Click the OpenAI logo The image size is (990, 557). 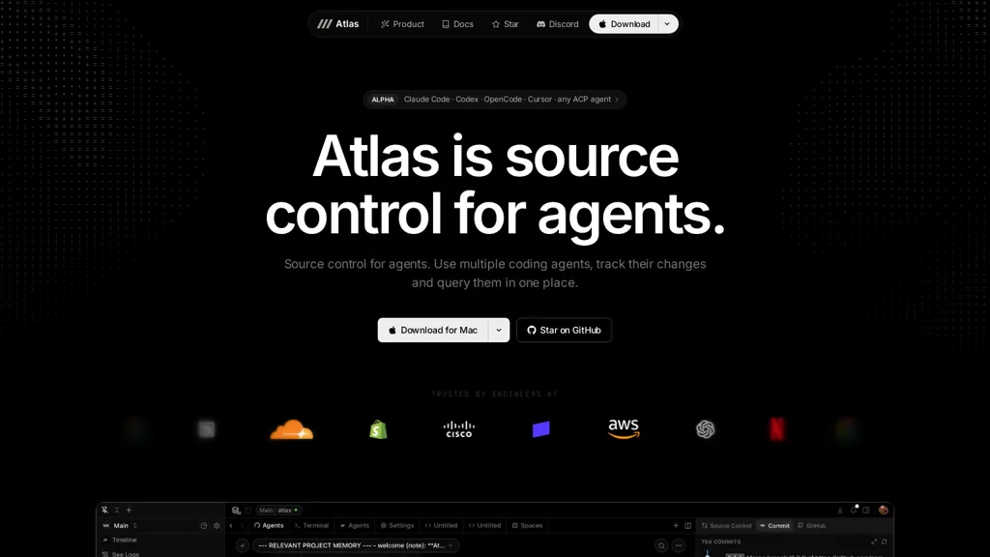[x=705, y=429]
